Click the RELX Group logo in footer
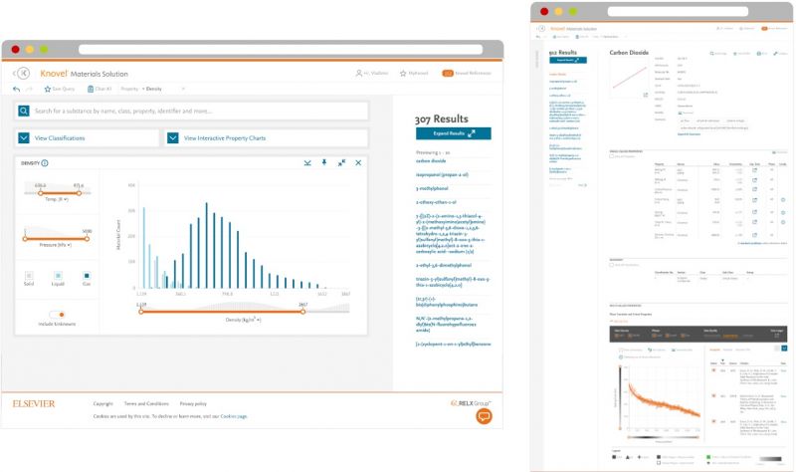796x472 pixels. click(x=471, y=403)
